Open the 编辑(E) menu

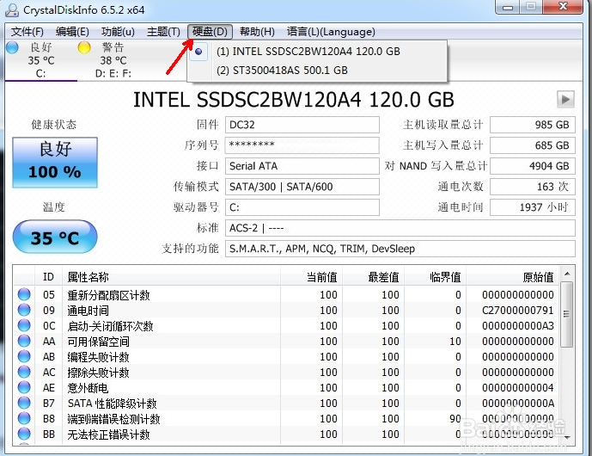pos(72,32)
